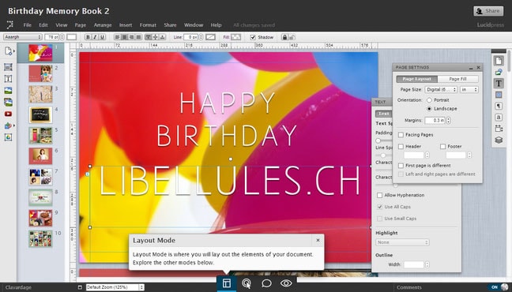Screen dimensions: 512x292
Task: Click the lock icon in toolbar
Action: 284,37
